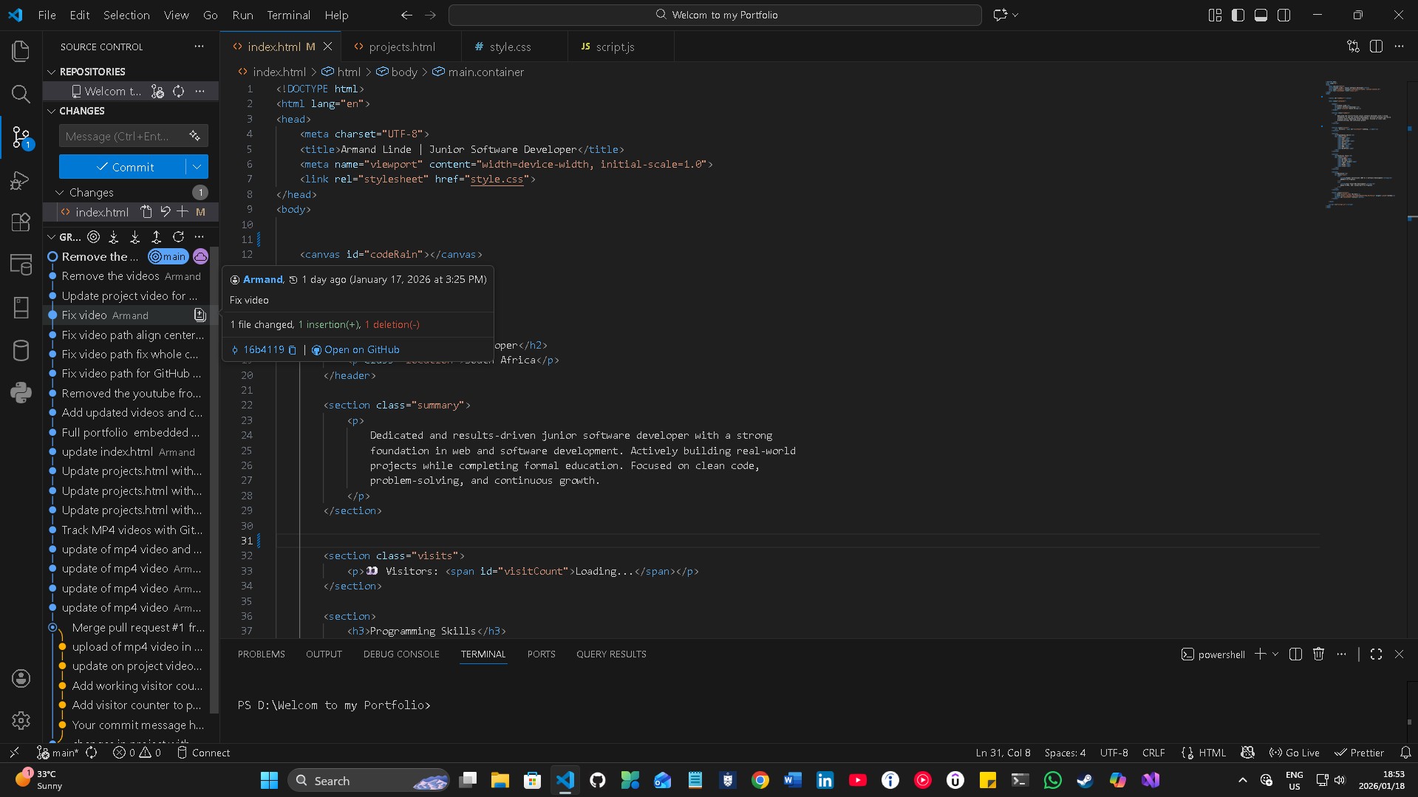
Task: Switch to the style.css tab
Action: point(510,46)
